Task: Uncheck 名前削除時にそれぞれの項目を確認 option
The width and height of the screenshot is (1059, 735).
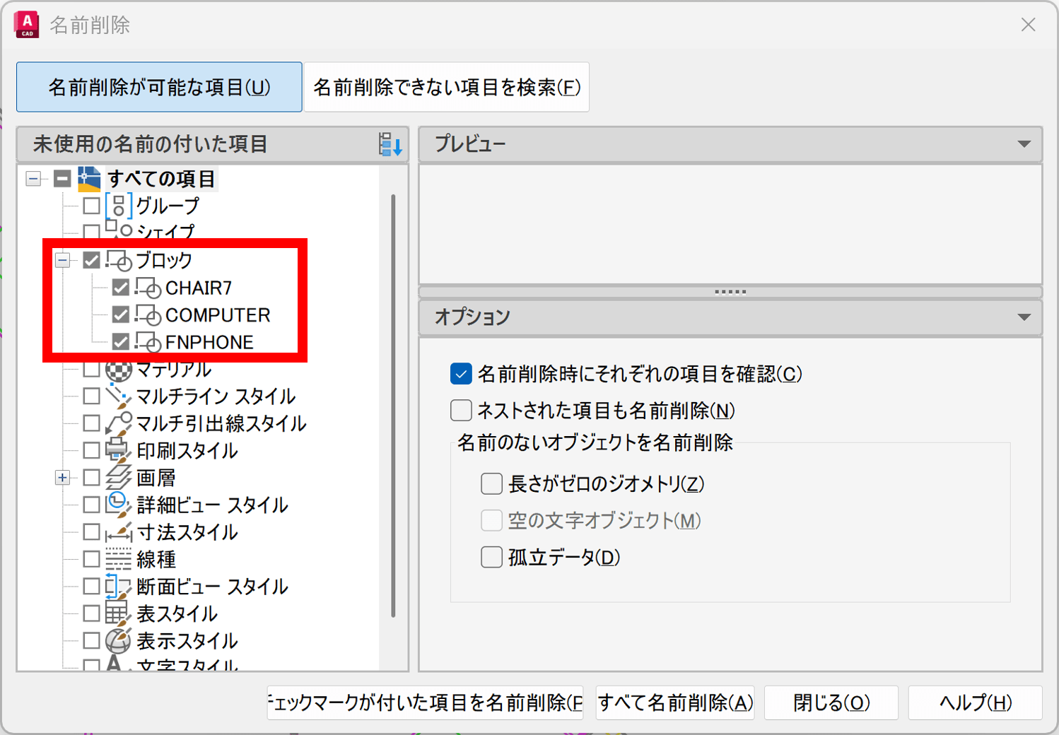Action: [461, 374]
